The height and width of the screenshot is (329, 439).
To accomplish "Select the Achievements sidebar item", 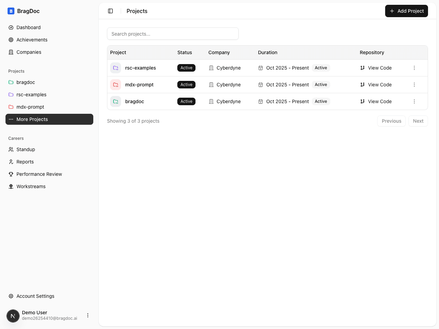I will coord(32,40).
